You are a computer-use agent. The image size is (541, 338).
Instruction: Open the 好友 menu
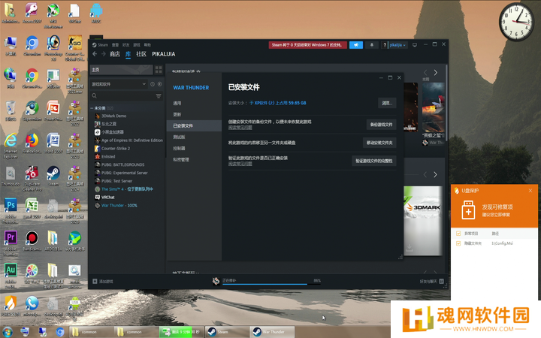[x=126, y=45]
